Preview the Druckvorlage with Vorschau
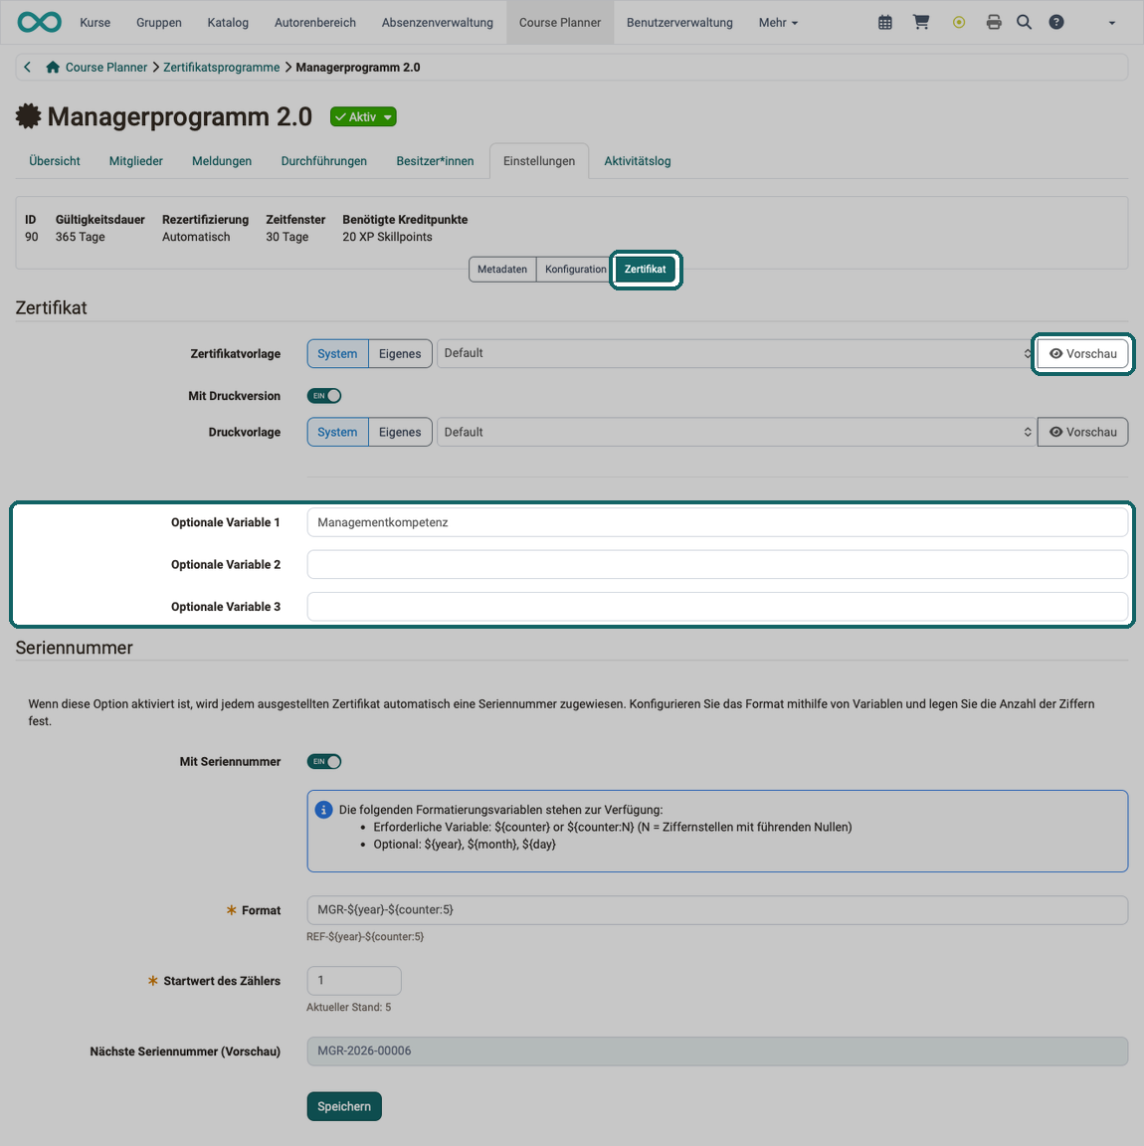Viewport: 1144px width, 1146px height. pos(1082,432)
